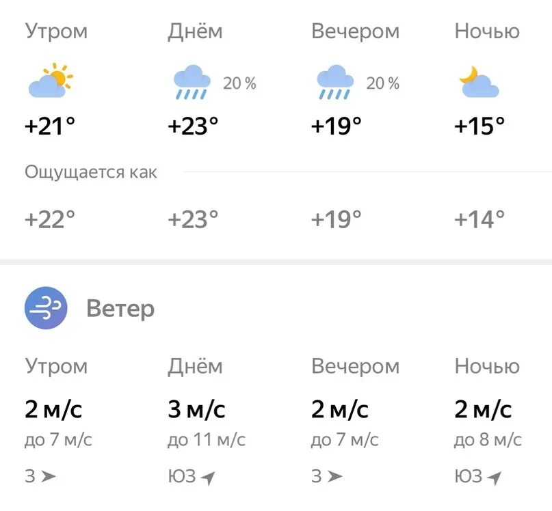The width and height of the screenshot is (552, 511).
Task: Tap the +23° daytime temperature
Action: pyautogui.click(x=193, y=126)
